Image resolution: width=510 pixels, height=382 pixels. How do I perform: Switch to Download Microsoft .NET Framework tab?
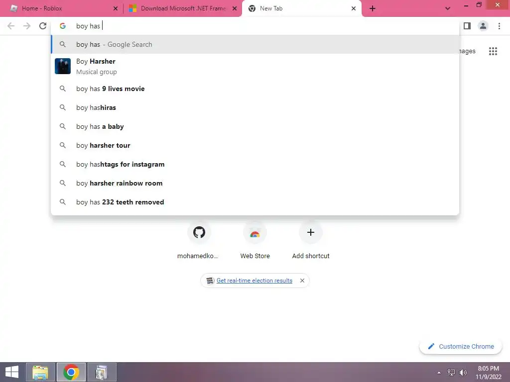tap(183, 8)
